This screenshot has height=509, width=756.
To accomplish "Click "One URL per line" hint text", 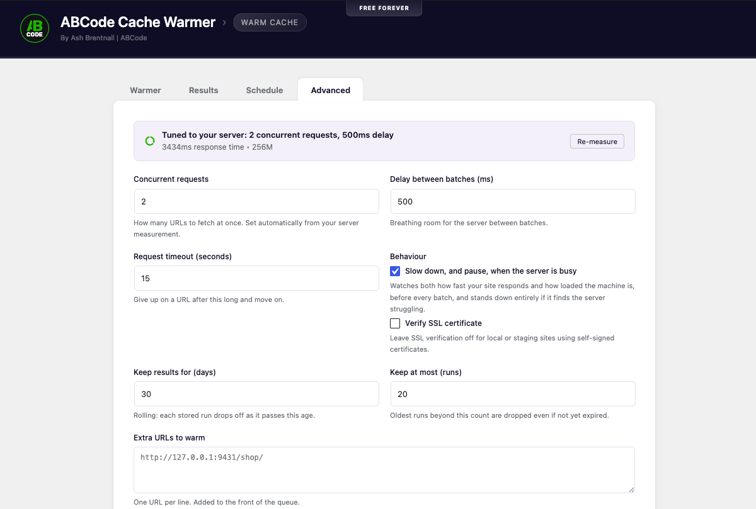I will coord(217,502).
